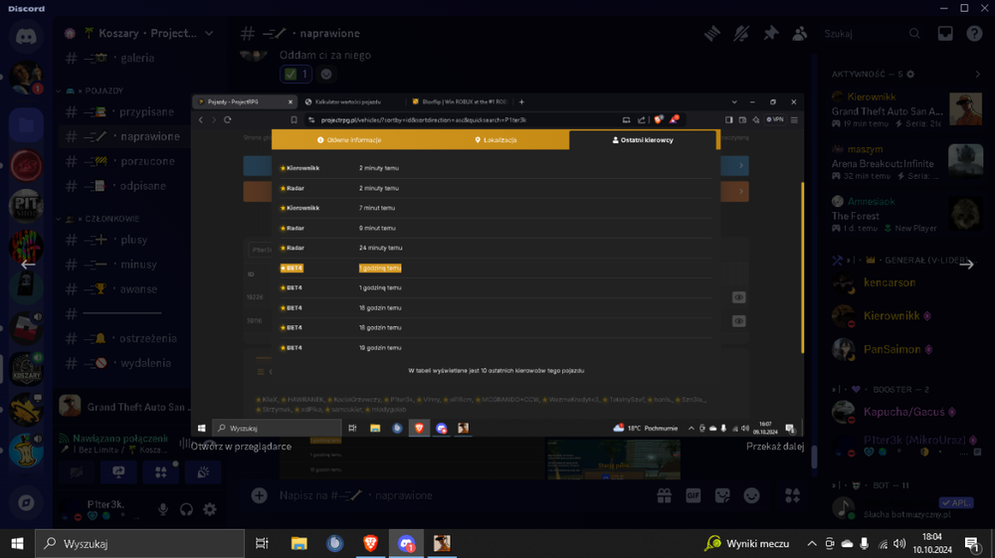
Task: Open the PIT Shop server icon
Action: [26, 205]
